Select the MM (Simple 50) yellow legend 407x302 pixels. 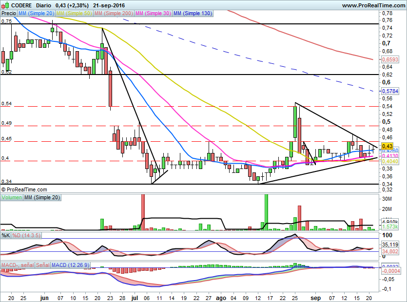coord(74,14)
